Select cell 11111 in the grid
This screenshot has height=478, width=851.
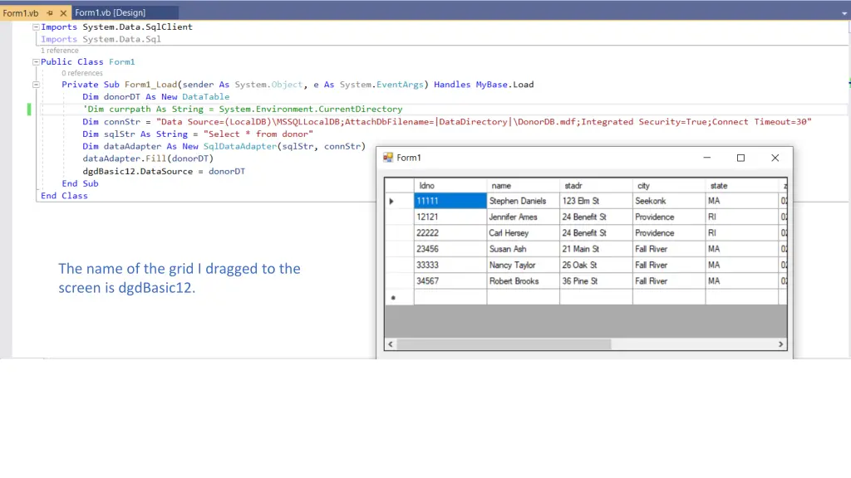coord(450,201)
